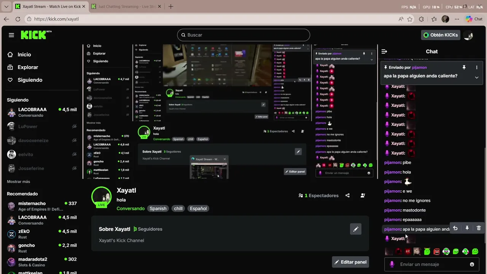Insert the red angry face emote
Screen dimensions: 487x274
[x=436, y=251]
